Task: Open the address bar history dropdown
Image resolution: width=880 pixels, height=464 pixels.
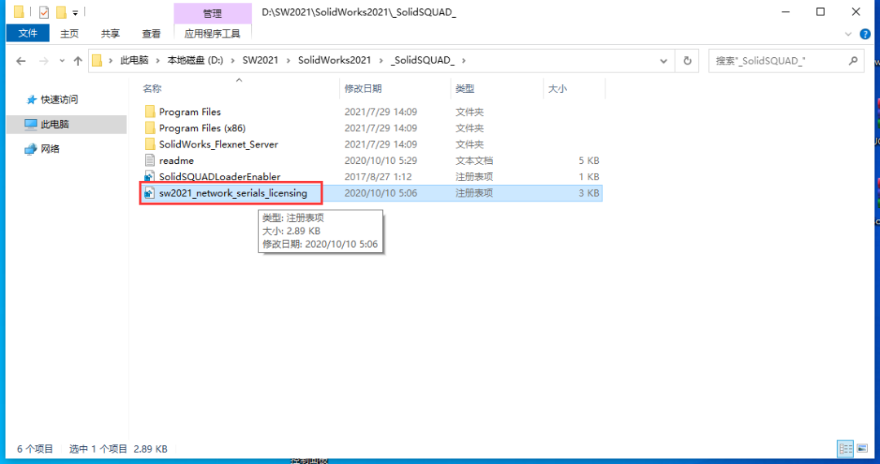Action: point(663,60)
